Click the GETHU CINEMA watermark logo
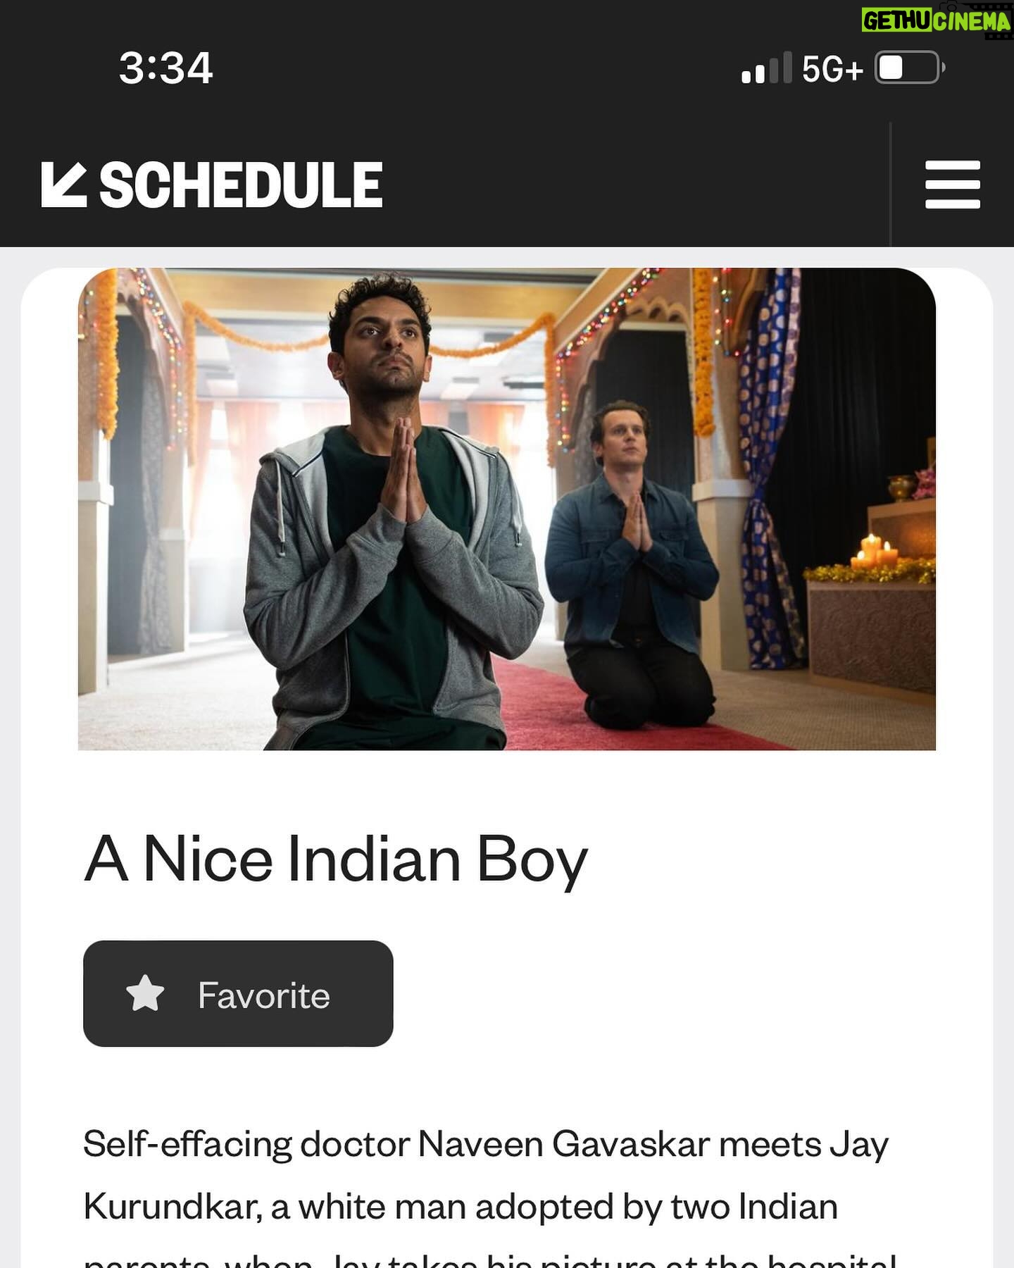The width and height of the screenshot is (1014, 1268). (x=937, y=20)
